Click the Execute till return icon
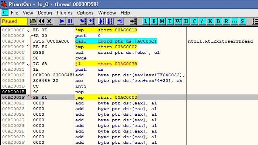 (120, 21)
